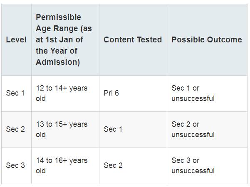Click "Sec 2" in the Level column

[x=15, y=129]
